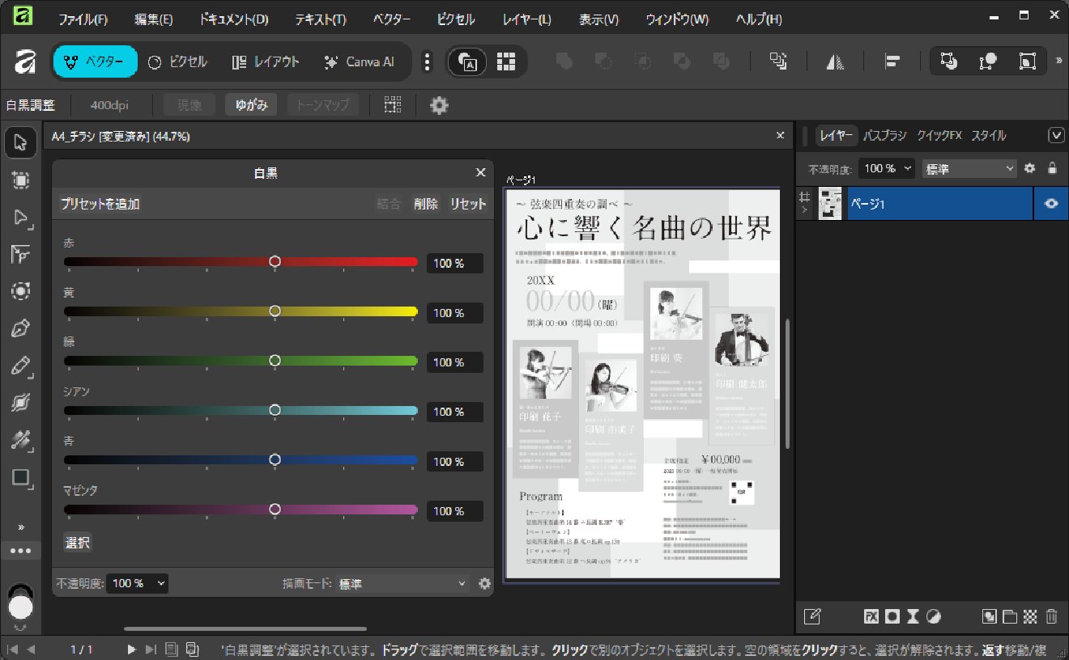Select the Node tool in left toolbar
Viewport: 1069px width, 660px height.
[20, 218]
